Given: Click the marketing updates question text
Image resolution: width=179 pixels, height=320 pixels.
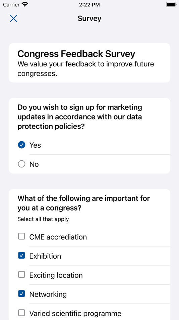Looking at the screenshot, I should pos(80,117).
